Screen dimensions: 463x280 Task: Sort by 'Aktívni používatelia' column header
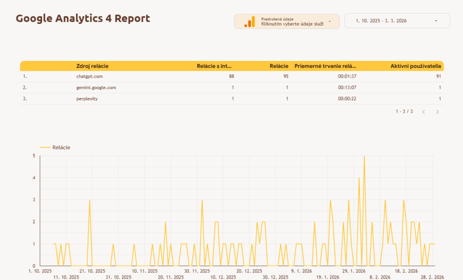(x=416, y=66)
